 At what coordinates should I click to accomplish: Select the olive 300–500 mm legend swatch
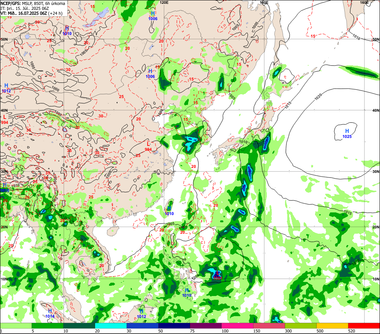pyautogui.click(x=301, y=326)
